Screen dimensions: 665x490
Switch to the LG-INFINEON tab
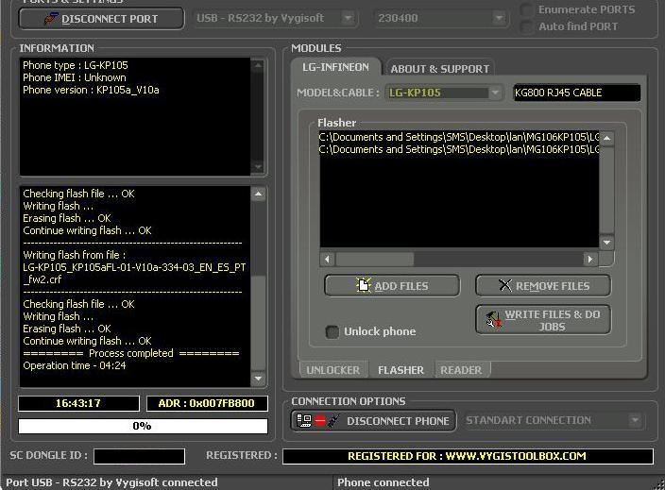click(335, 67)
